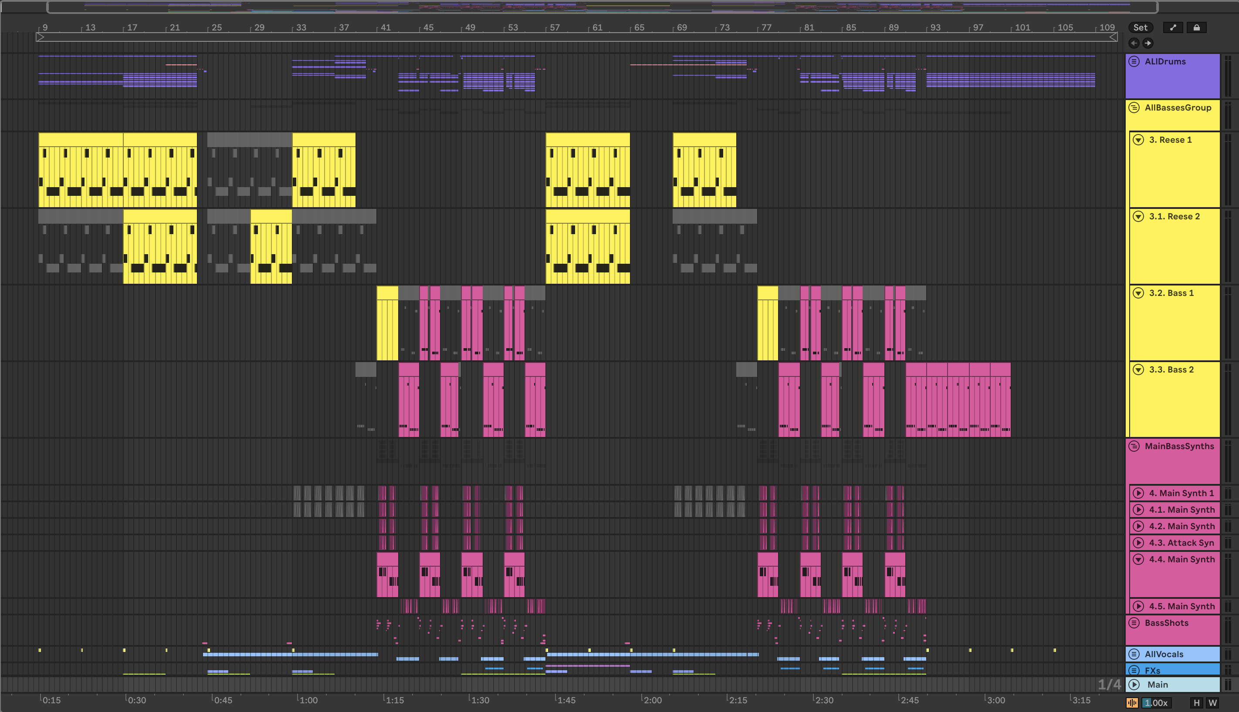The width and height of the screenshot is (1239, 712).
Task: Jump to next locator arrow
Action: click(1148, 44)
